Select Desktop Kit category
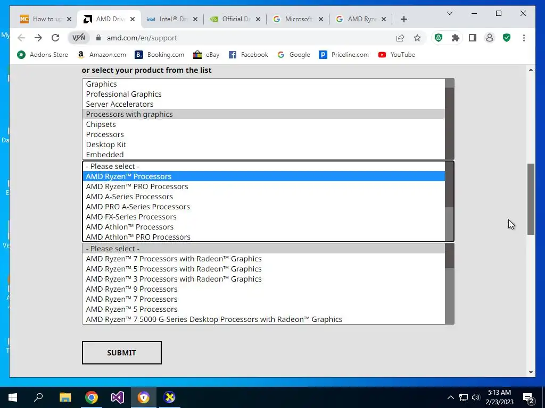 coord(263,144)
